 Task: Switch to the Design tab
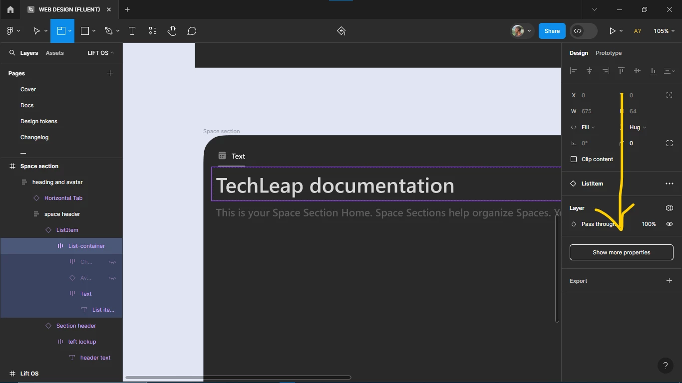[x=579, y=53]
